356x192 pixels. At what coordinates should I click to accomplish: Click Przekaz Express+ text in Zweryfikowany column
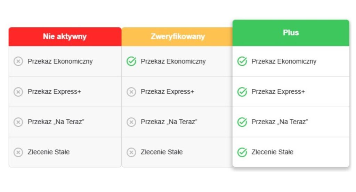167,92
